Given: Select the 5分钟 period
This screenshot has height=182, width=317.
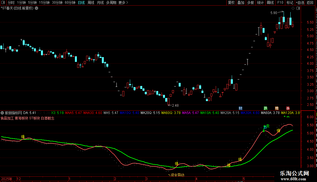Looking at the screenshot, I should point(32,3).
